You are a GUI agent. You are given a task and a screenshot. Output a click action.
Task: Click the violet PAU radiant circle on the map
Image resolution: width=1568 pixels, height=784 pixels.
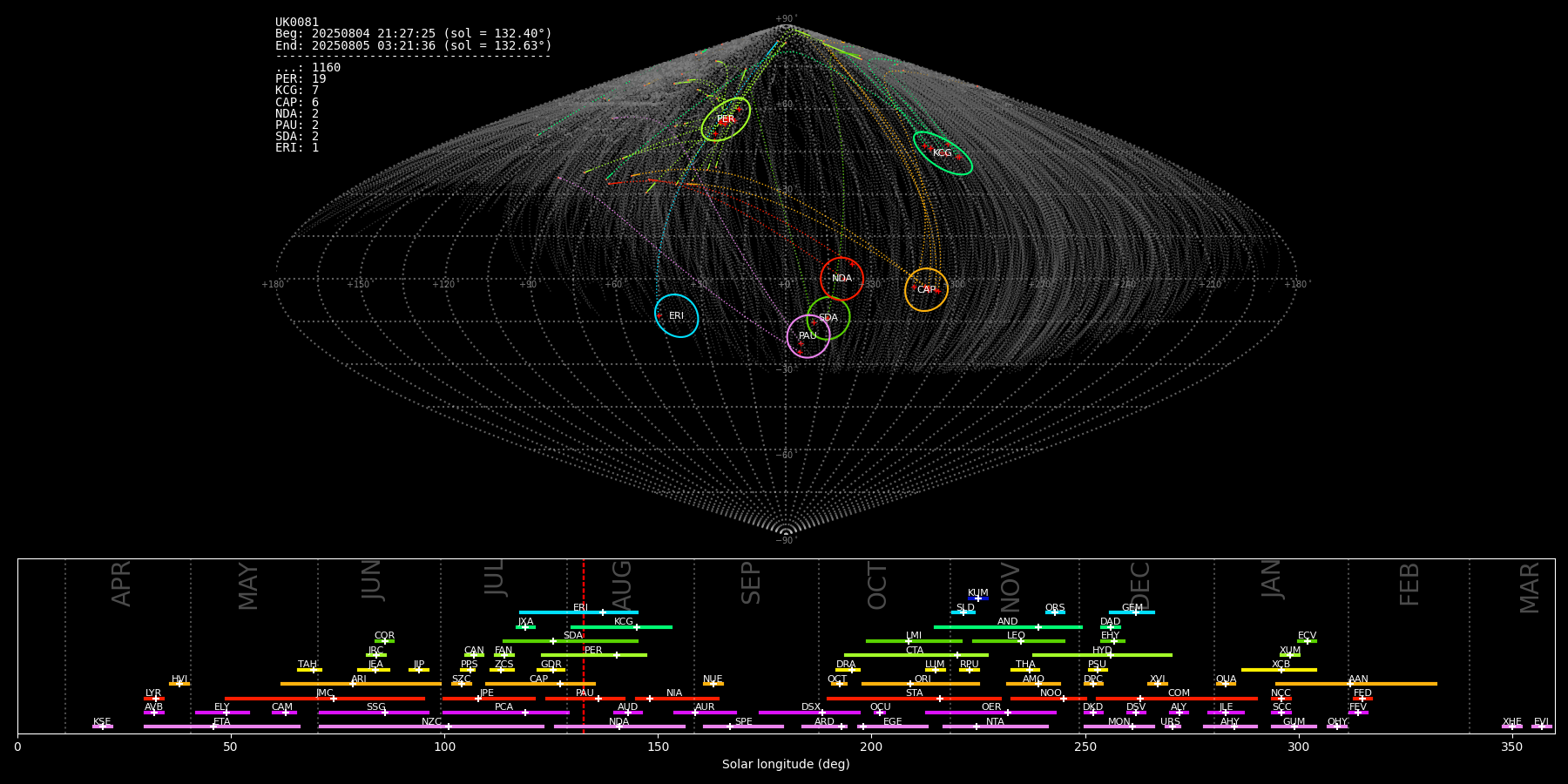808,336
